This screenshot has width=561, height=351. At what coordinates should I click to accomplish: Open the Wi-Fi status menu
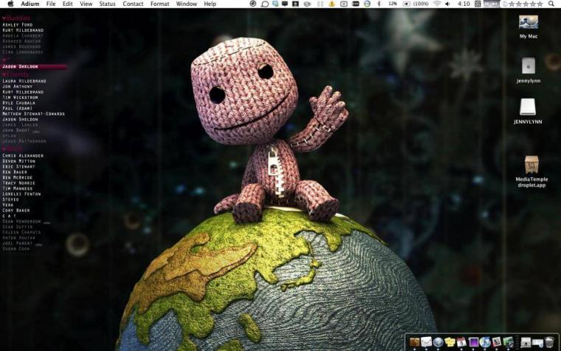(437, 4)
